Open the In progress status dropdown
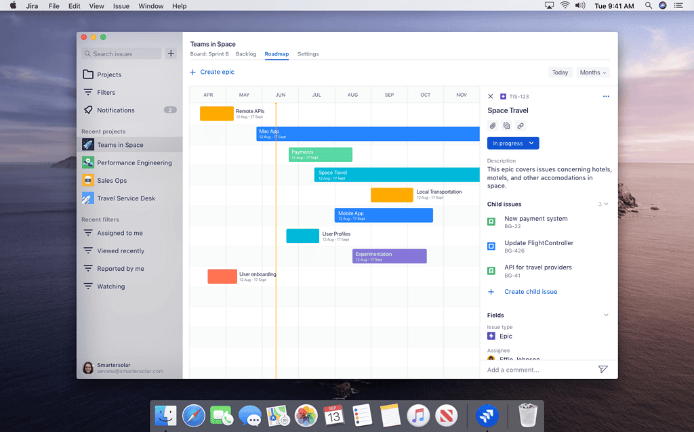This screenshot has width=694, height=432. (513, 144)
